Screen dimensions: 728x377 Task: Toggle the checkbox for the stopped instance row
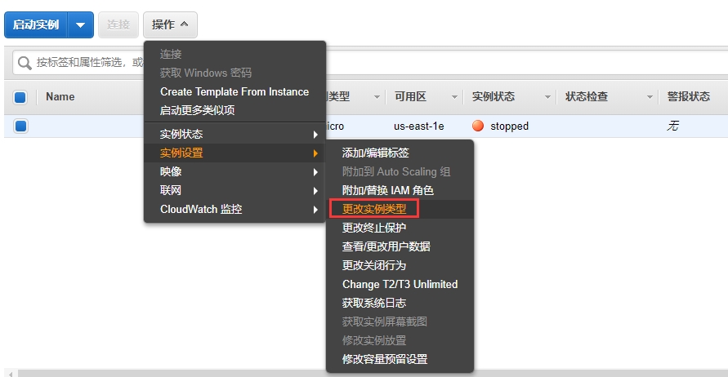tap(20, 126)
